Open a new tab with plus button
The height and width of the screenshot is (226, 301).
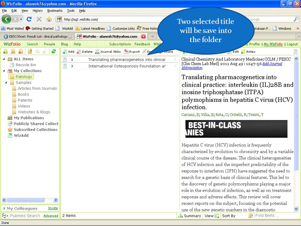pos(153,36)
